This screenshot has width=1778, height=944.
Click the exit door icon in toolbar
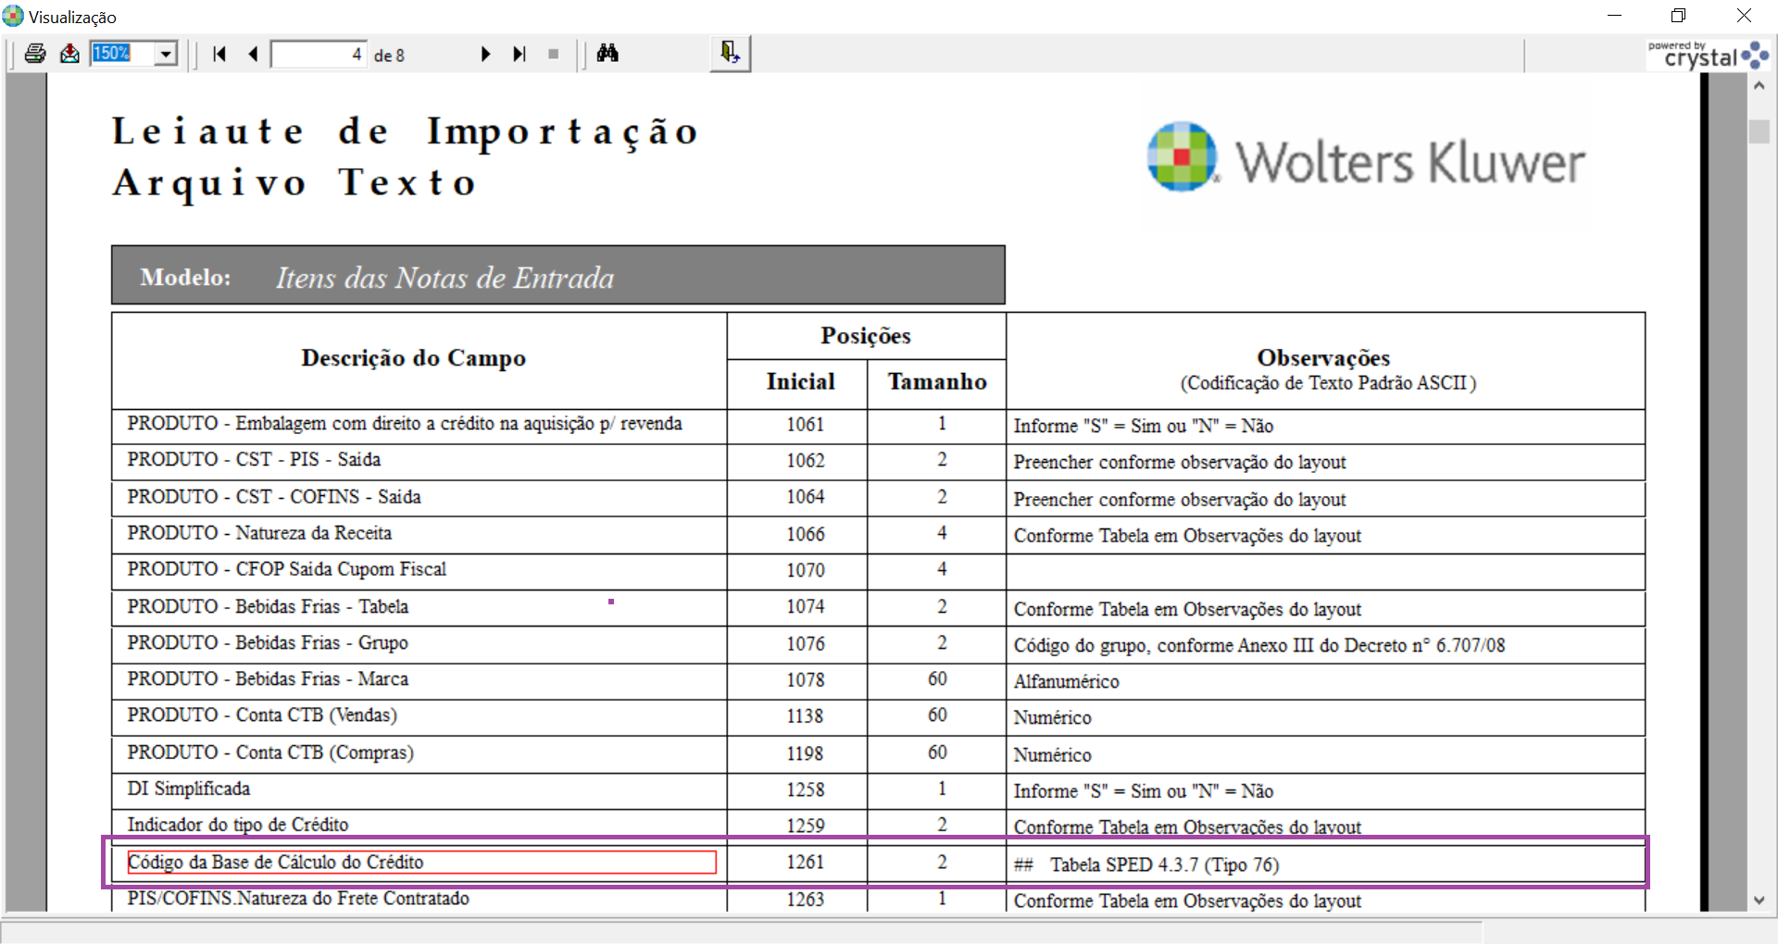[x=730, y=53]
